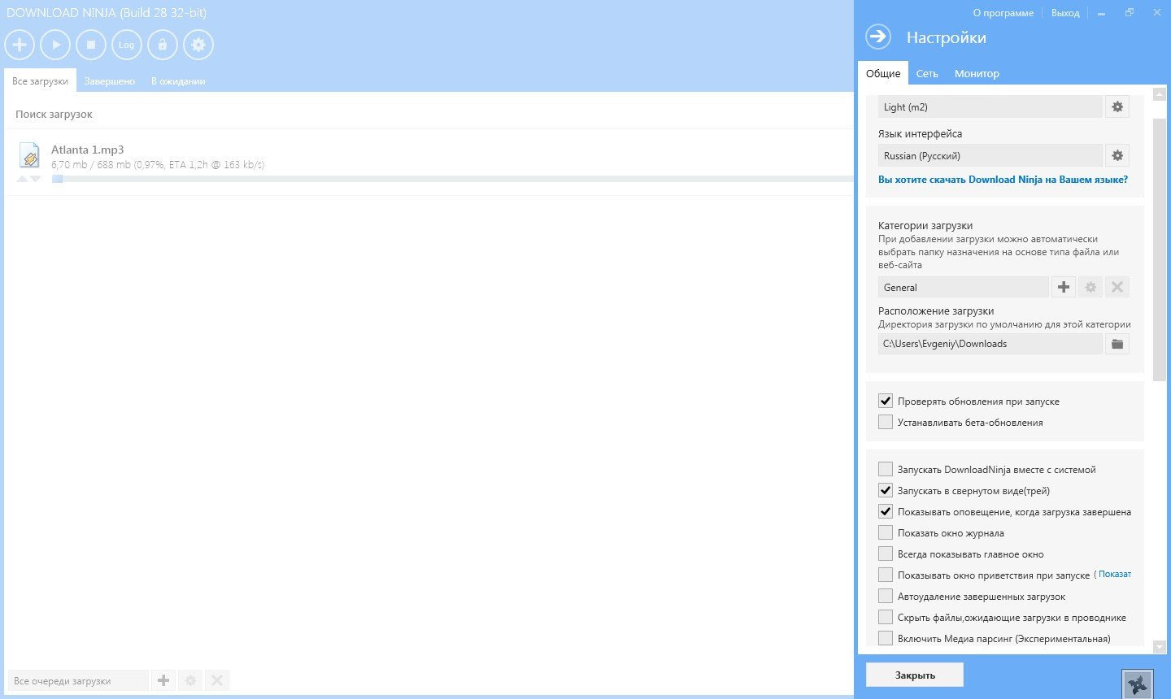The image size is (1171, 699).
Task: Edit General category gear icon
Action: click(x=1090, y=287)
